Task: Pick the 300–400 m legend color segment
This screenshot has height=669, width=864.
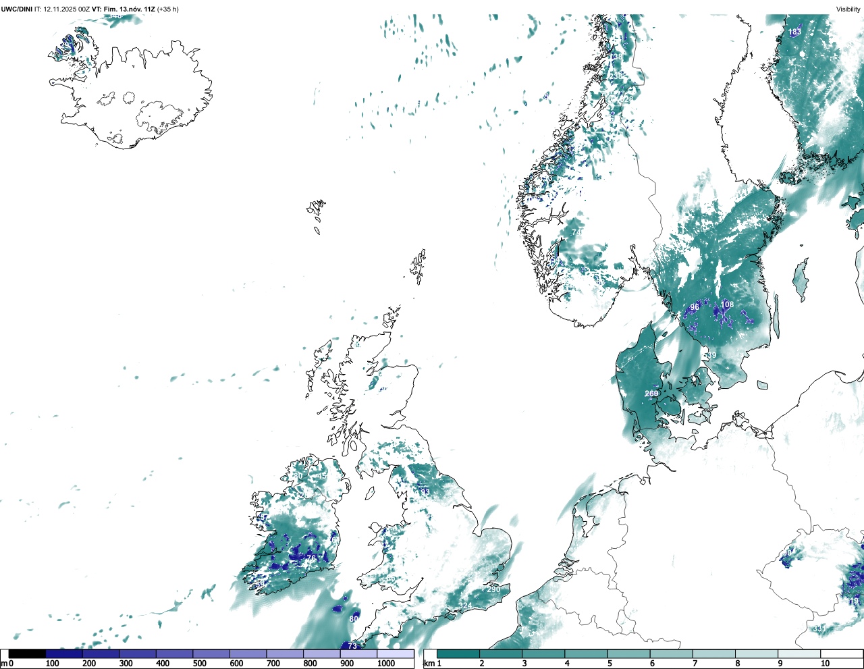Action: point(138,654)
